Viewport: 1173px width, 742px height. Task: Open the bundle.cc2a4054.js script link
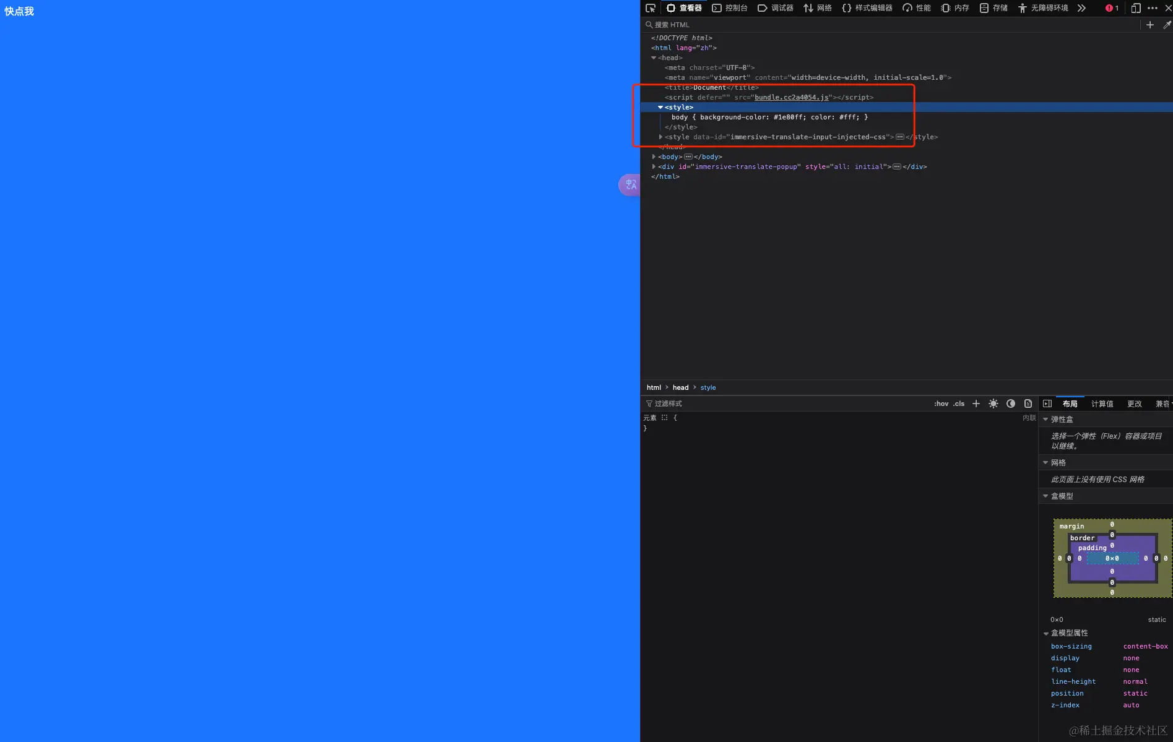791,97
